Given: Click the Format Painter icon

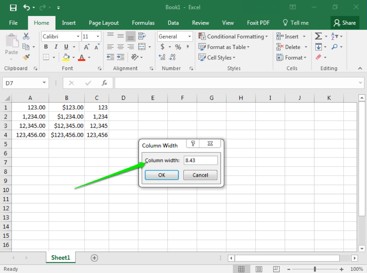Looking at the screenshot, I should tap(25, 57).
